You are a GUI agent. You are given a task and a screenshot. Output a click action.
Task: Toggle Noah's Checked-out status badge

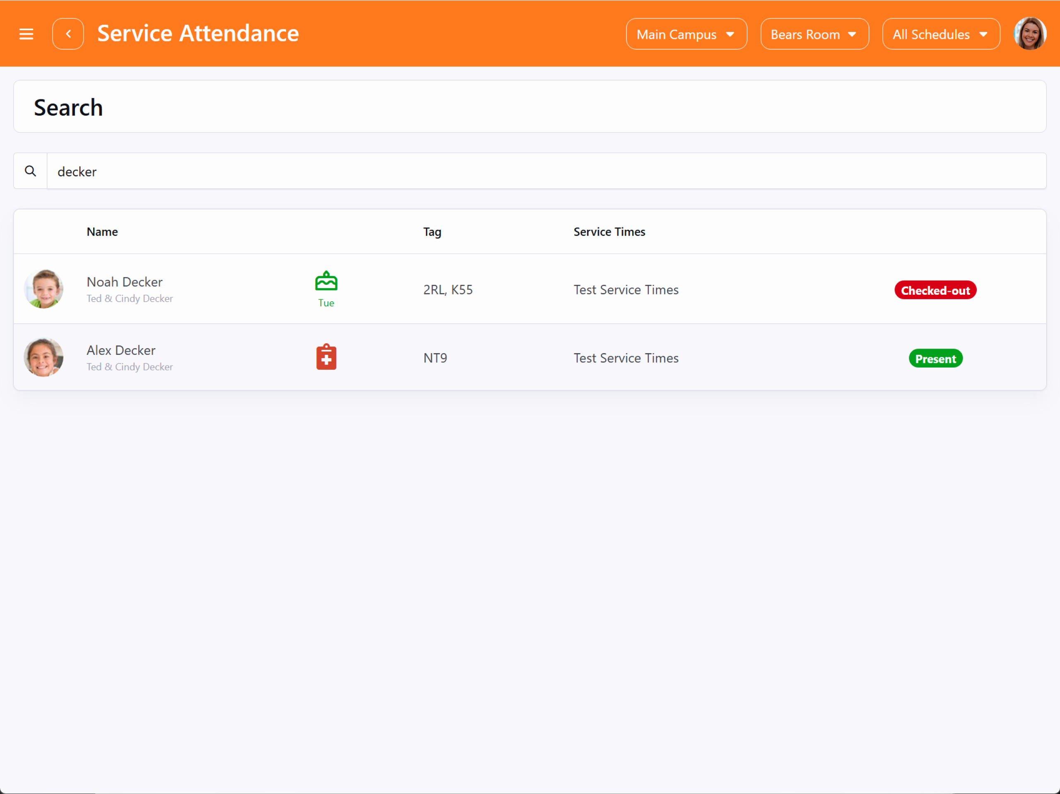coord(935,290)
